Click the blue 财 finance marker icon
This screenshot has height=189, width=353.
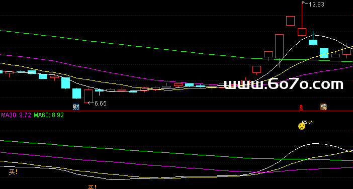76,107
